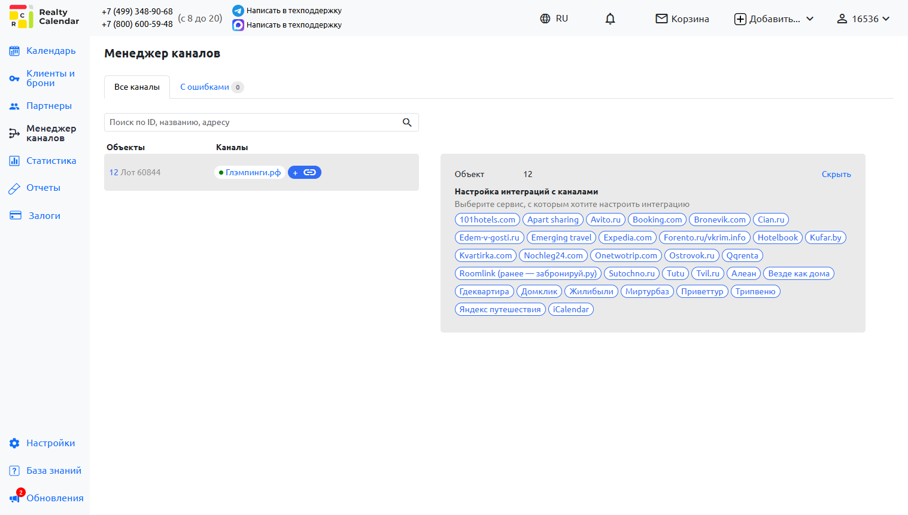Switch to С ошибками tab
This screenshot has height=515, width=908.
pyautogui.click(x=212, y=87)
